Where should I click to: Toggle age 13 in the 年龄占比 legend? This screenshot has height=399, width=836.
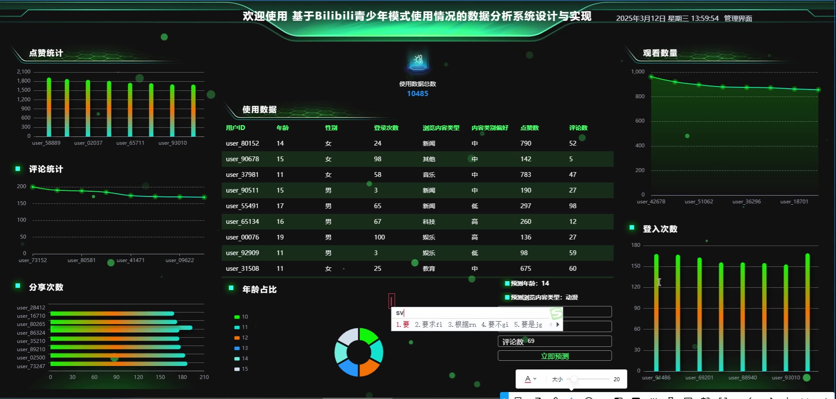pyautogui.click(x=241, y=348)
